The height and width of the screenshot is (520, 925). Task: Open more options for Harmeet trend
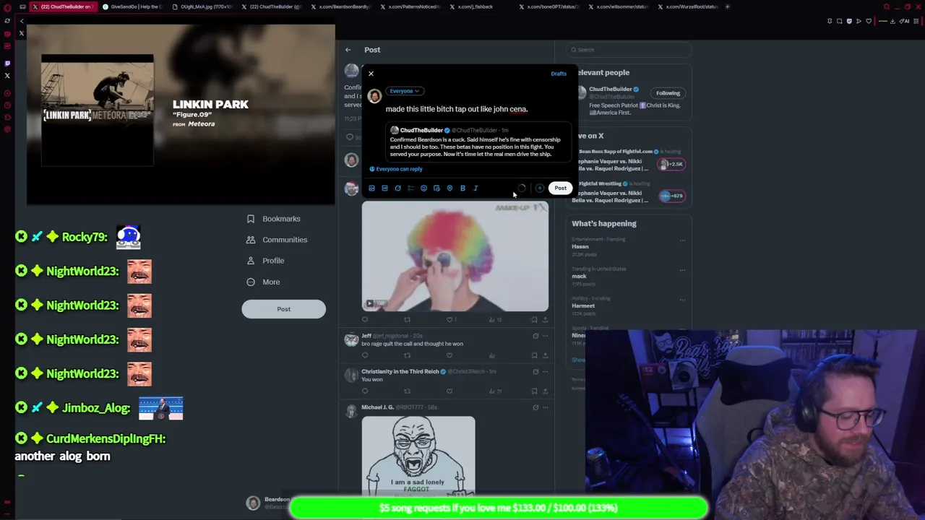point(682,300)
